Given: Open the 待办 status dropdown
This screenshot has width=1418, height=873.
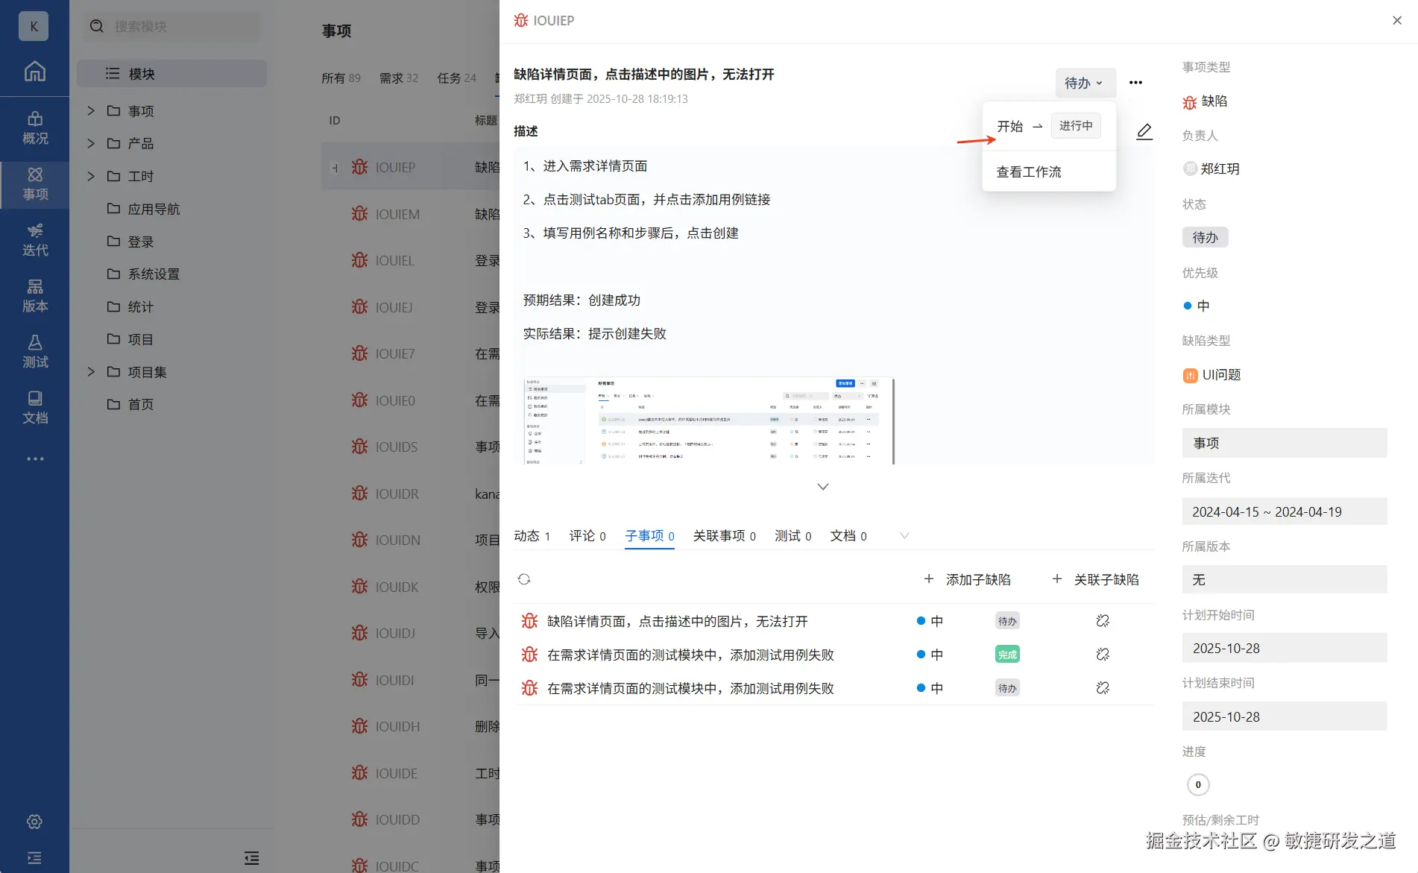Looking at the screenshot, I should pyautogui.click(x=1085, y=83).
